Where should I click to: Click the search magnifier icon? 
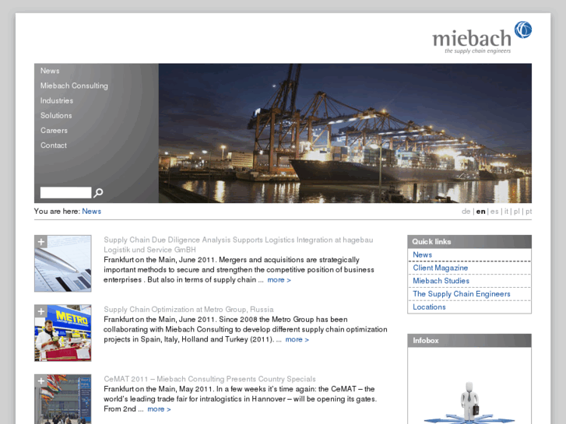(x=98, y=193)
